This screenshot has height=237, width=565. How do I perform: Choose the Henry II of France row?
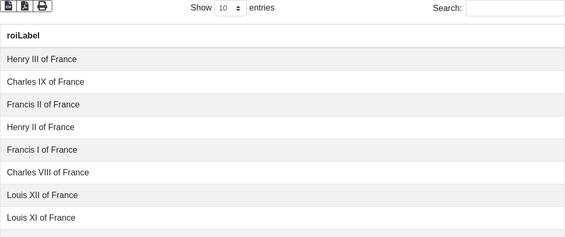(41, 127)
